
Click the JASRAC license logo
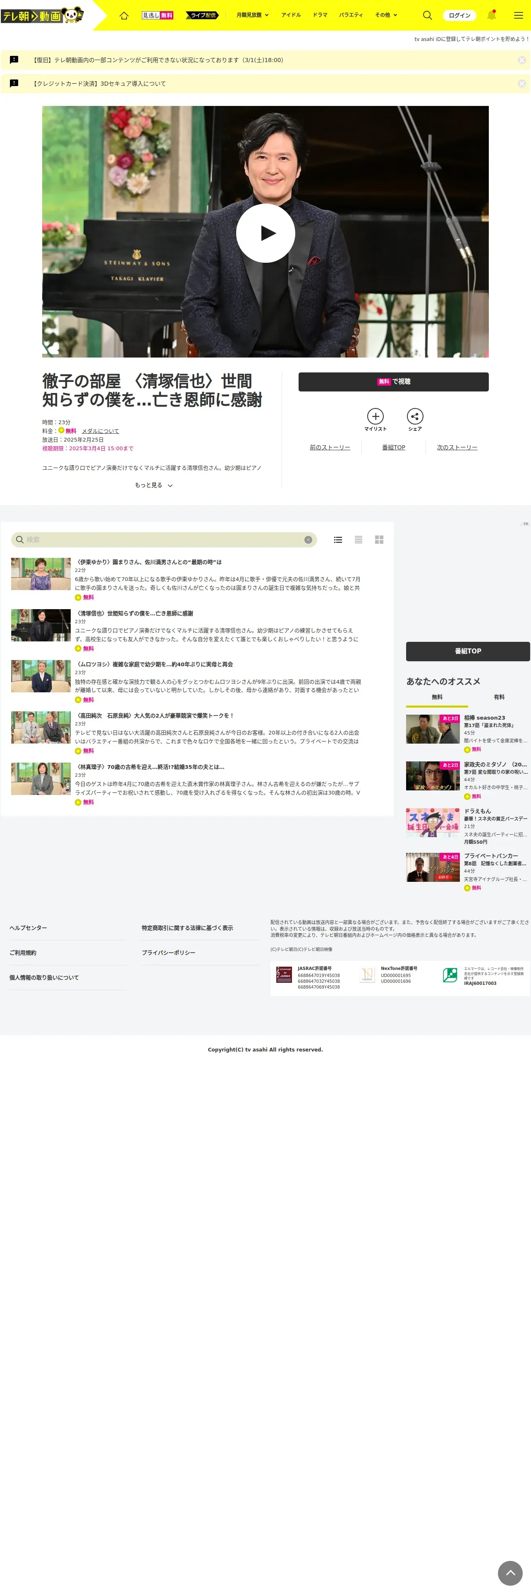coord(284,975)
